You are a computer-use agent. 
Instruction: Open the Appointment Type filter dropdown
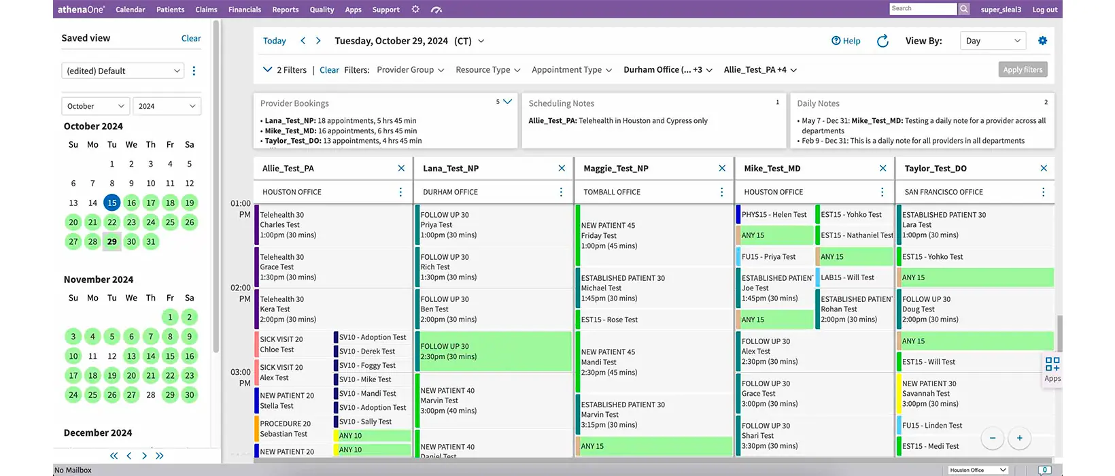[571, 70]
